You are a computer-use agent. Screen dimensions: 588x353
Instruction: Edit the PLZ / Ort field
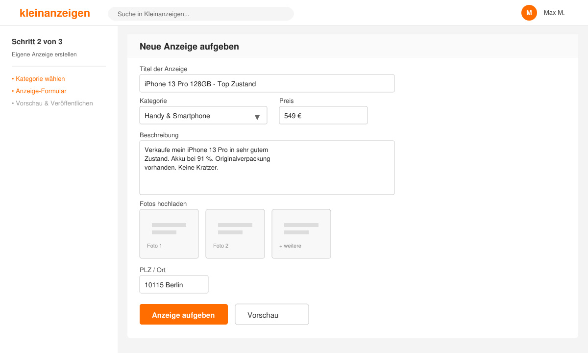[x=174, y=284]
